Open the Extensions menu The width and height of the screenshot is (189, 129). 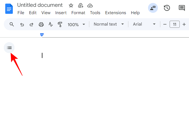[116, 13]
